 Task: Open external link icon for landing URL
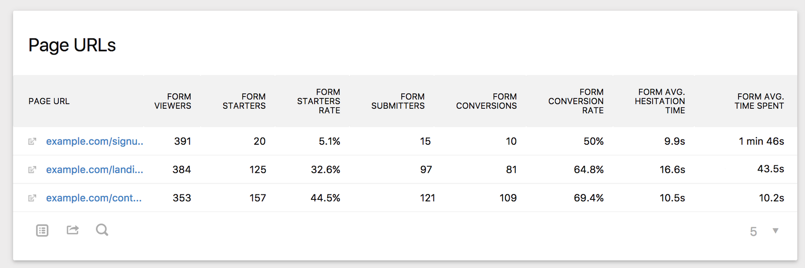coord(32,170)
